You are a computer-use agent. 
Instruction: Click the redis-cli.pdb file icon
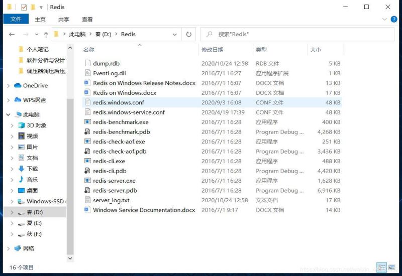point(87,171)
